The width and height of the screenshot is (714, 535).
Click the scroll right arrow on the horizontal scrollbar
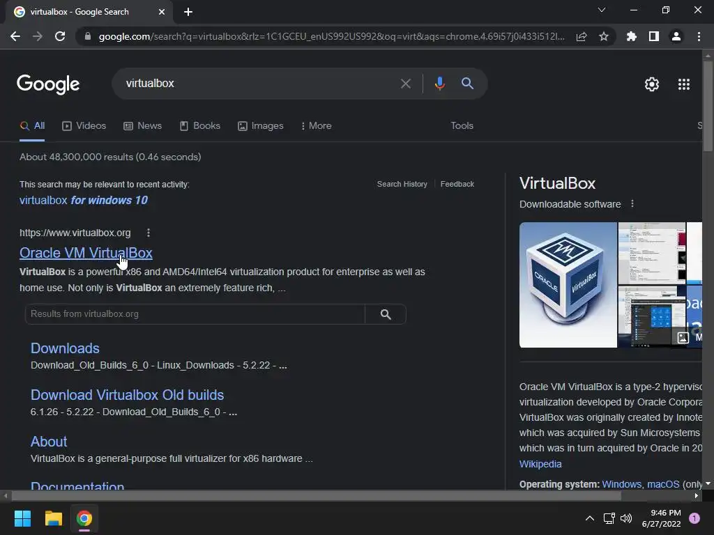coord(697,496)
